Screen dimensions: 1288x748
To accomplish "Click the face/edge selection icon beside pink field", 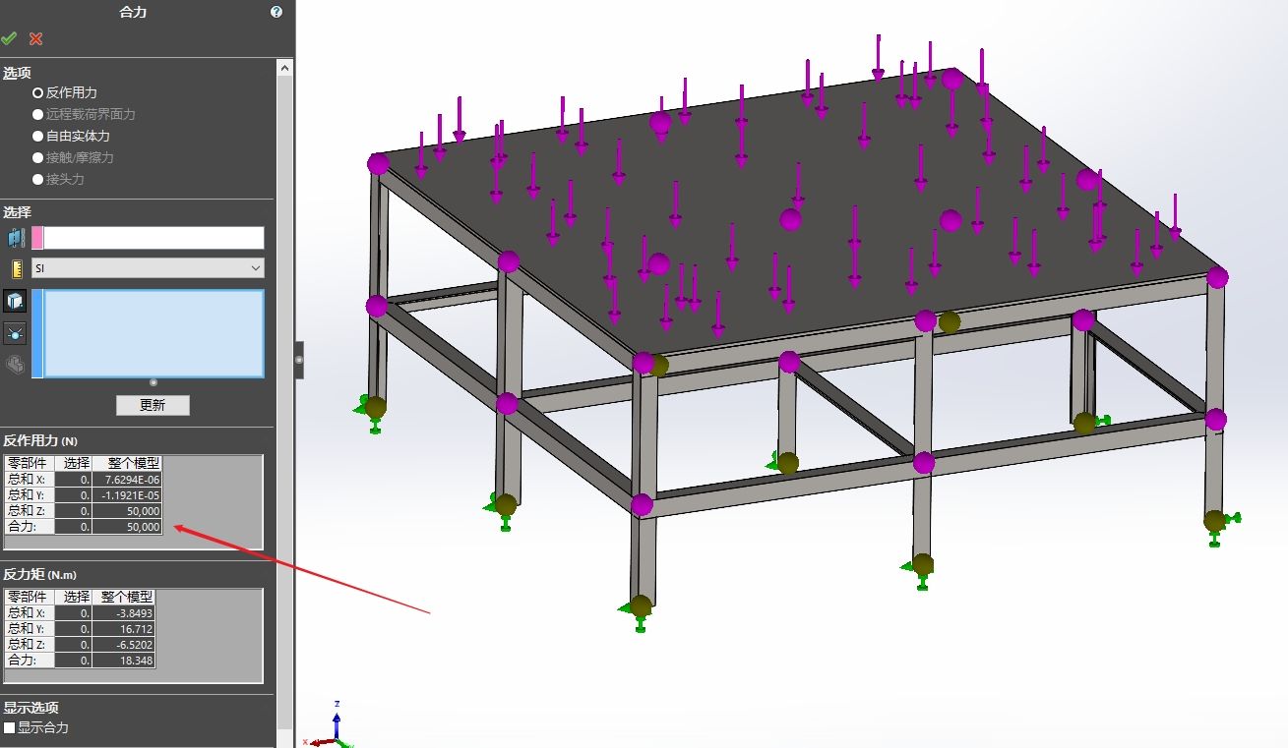I will 15,238.
